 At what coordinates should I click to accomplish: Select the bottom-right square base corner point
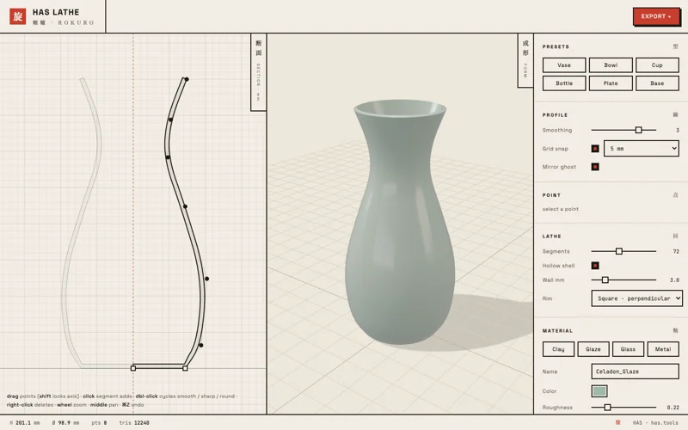point(185,368)
